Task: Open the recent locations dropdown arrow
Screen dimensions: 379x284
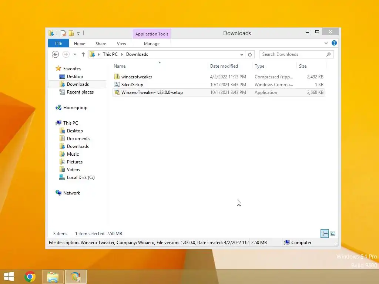Action: [75, 54]
